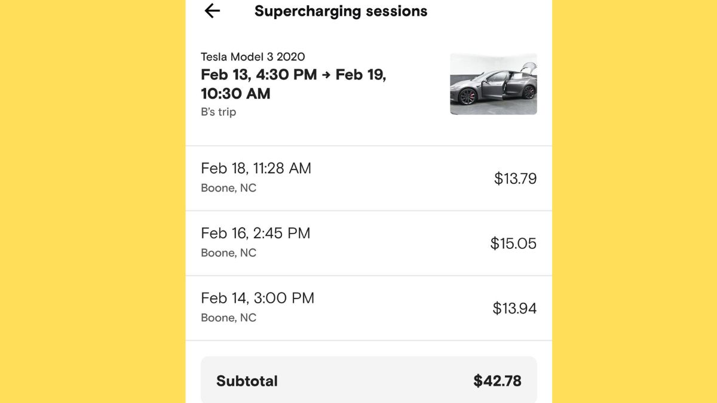Click Boone, NC under the Feb 18 session
Image resolution: width=717 pixels, height=403 pixels.
(228, 188)
